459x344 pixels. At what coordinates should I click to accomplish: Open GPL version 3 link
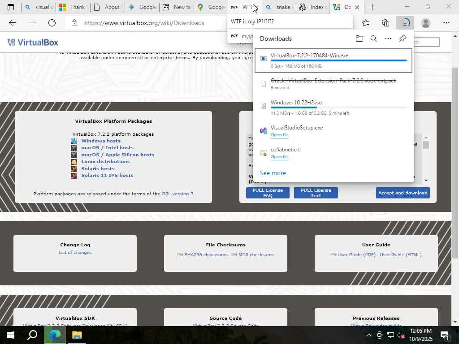coord(178,193)
